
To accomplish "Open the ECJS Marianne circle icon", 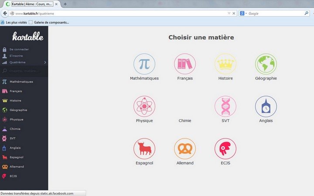I will click(x=225, y=149).
